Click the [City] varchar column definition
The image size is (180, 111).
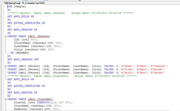pos(34,50)
